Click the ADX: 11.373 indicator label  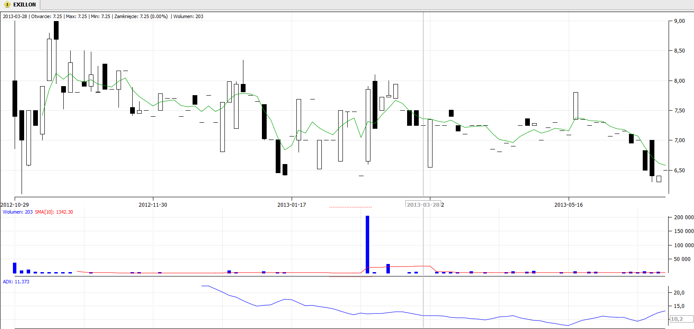[16, 282]
